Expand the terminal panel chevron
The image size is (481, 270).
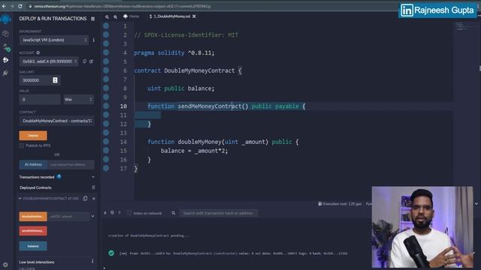pyautogui.click(x=476, y=203)
